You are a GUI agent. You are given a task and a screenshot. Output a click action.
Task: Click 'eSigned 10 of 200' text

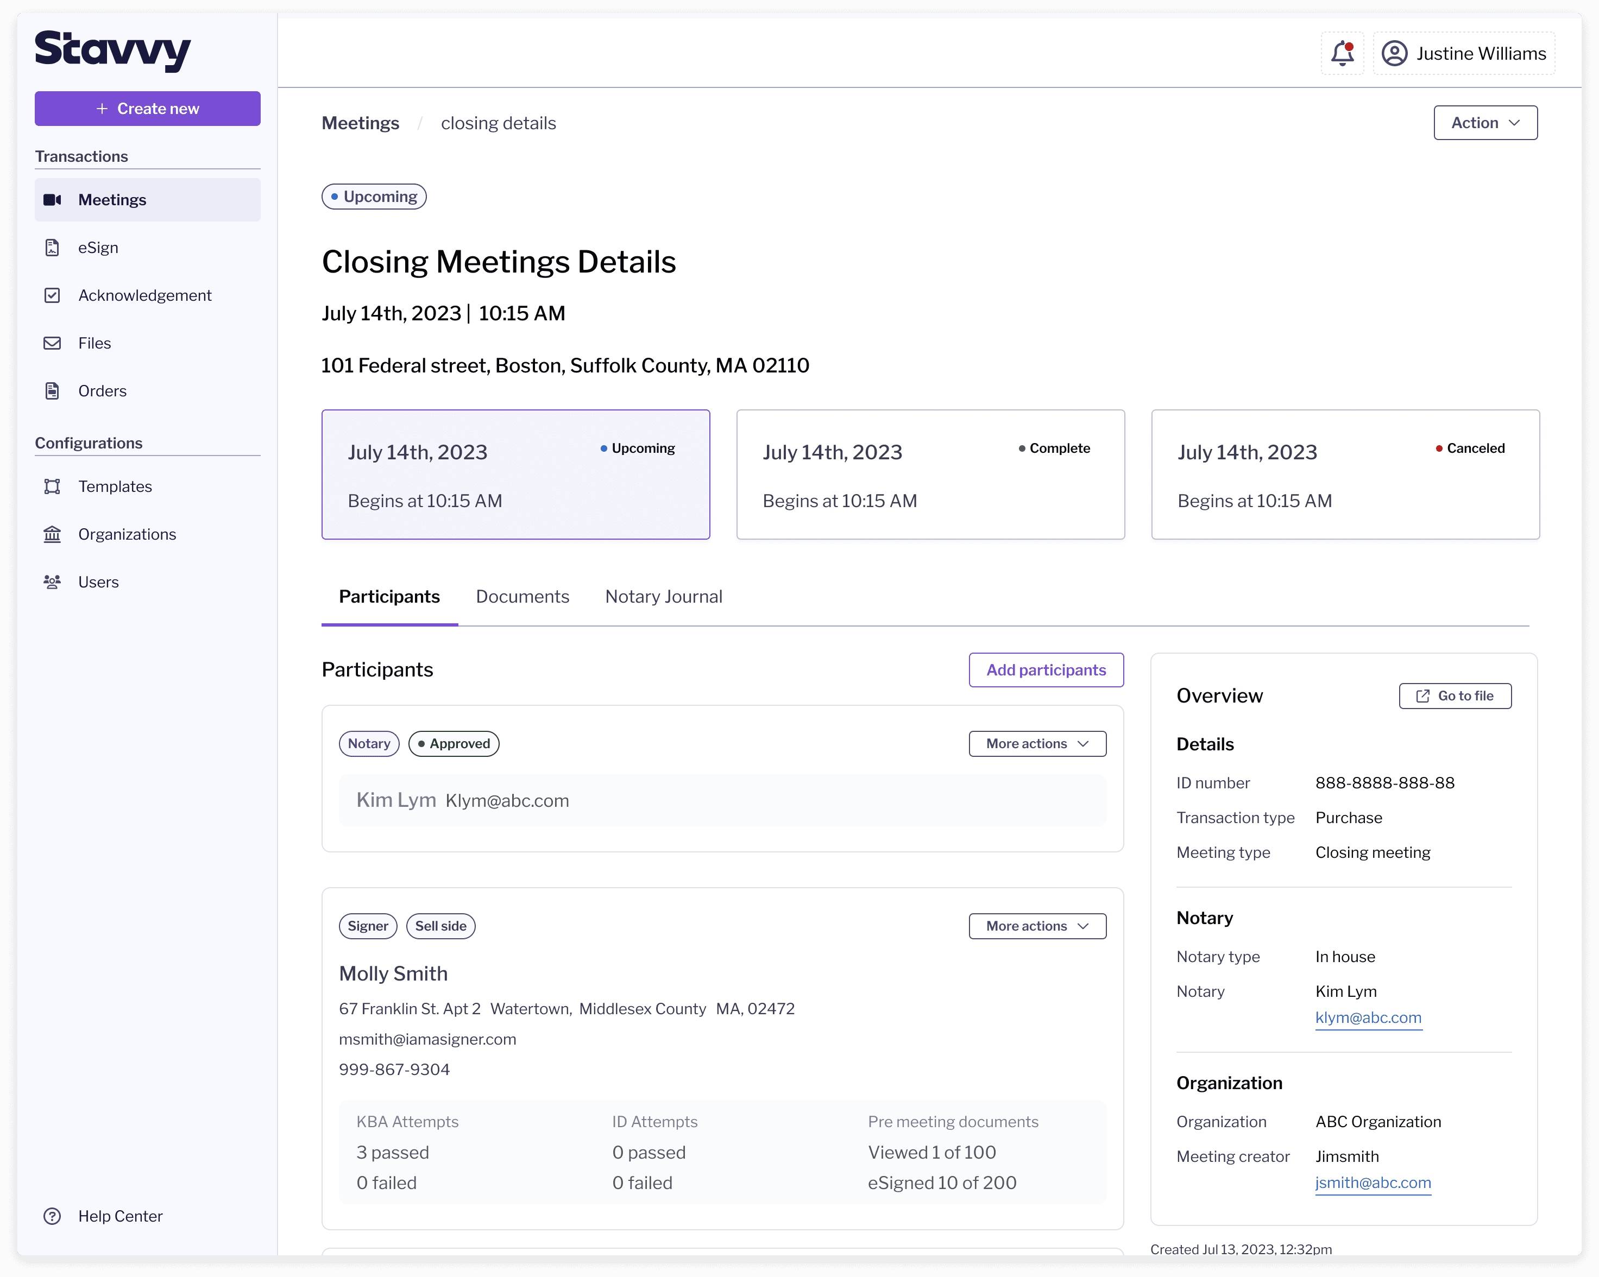[x=942, y=1183]
